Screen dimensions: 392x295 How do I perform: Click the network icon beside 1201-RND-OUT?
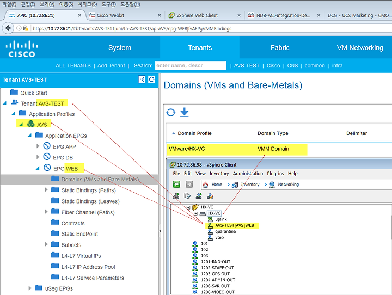195,262
